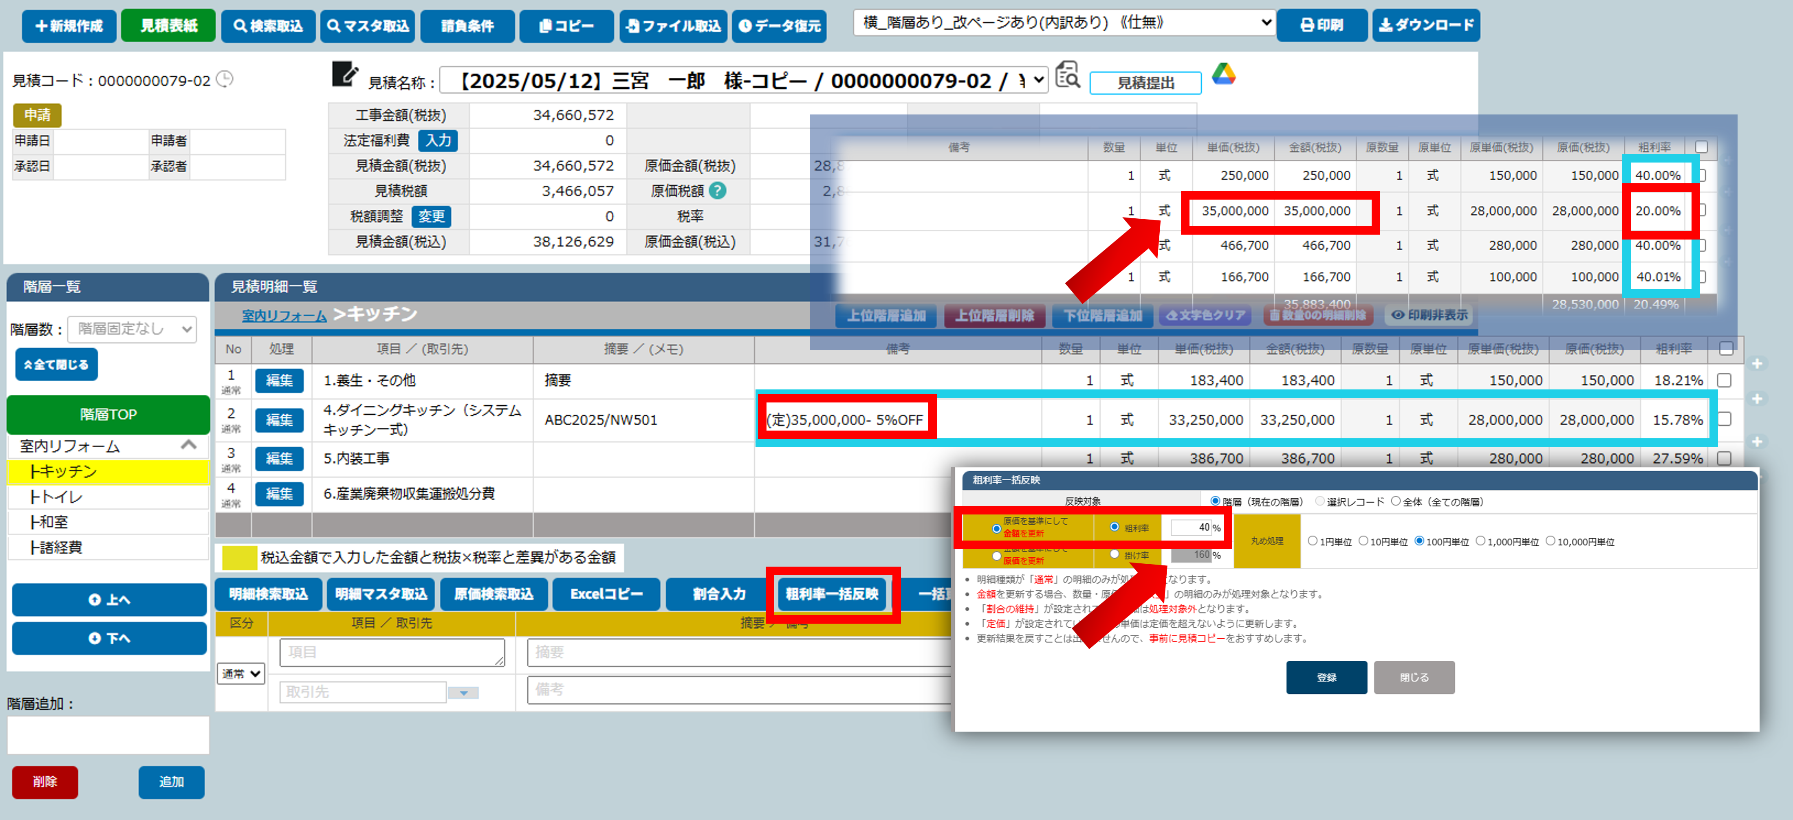Select the 1,000円単位 rounding radio button
The image size is (1793, 820).
click(x=1480, y=541)
